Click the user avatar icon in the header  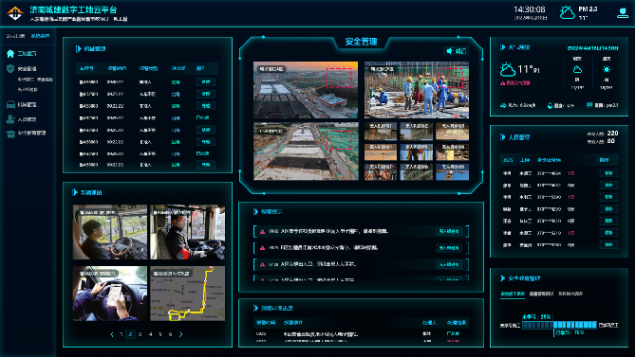(x=623, y=13)
